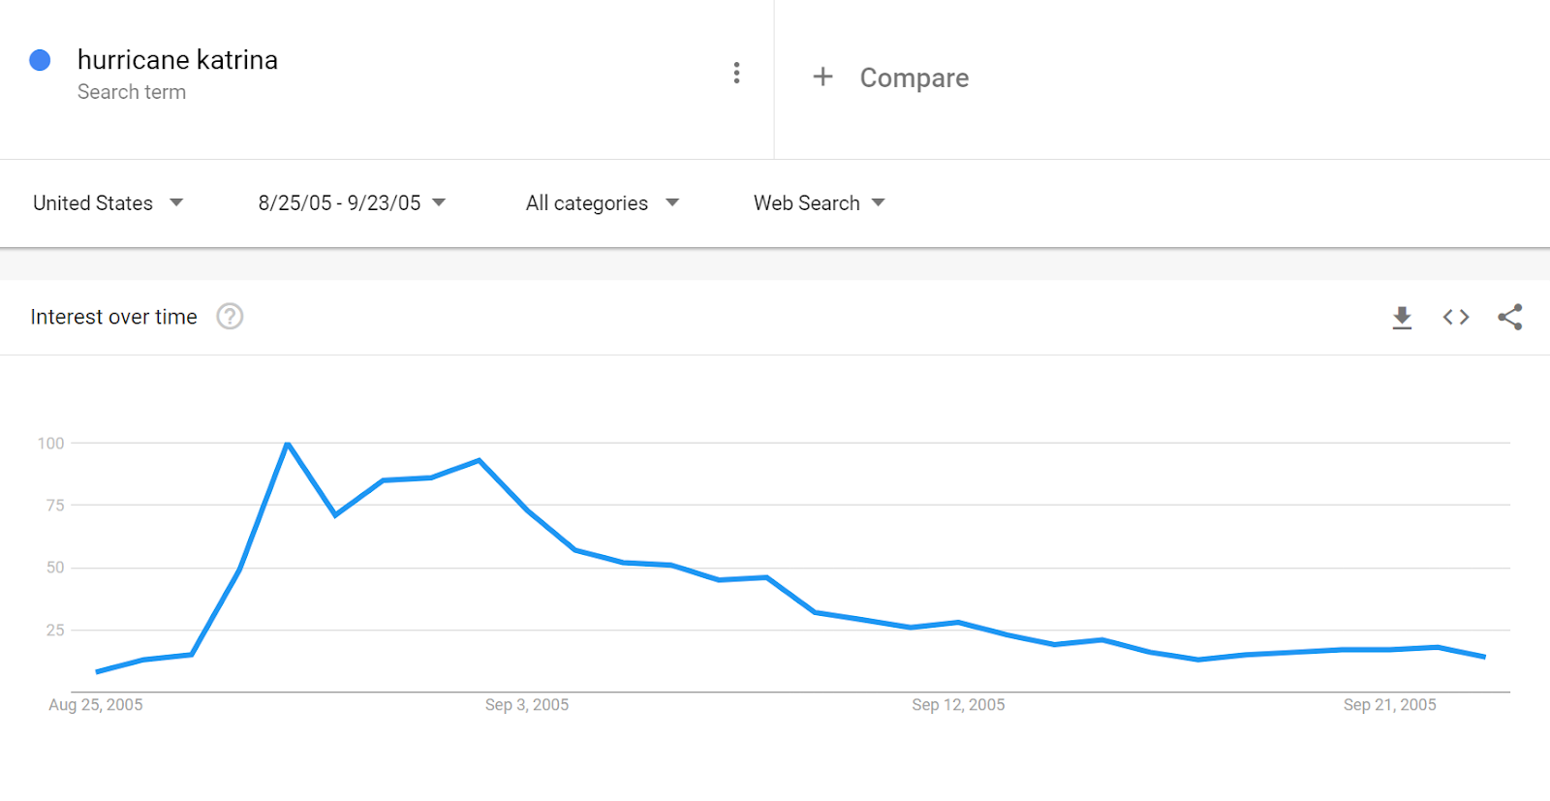Click the chart peak at value 100
This screenshot has height=801, width=1550.
click(288, 444)
